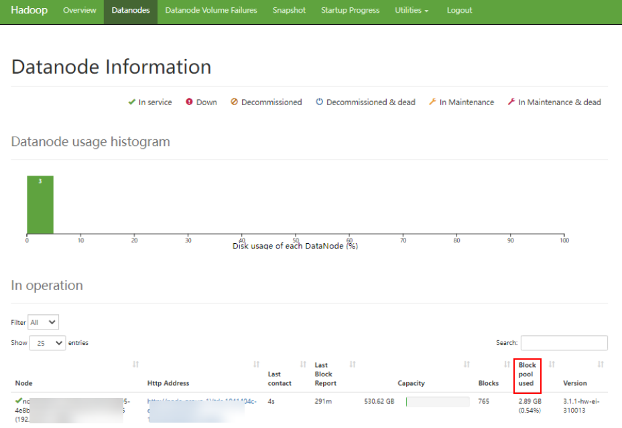Sort by Last Block Report arrows icon
622x428 pixels.
(353, 364)
